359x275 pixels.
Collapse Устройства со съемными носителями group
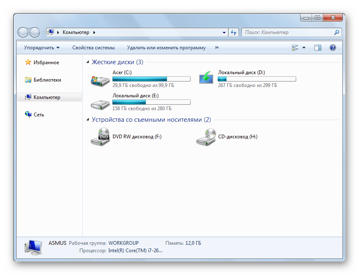88,120
